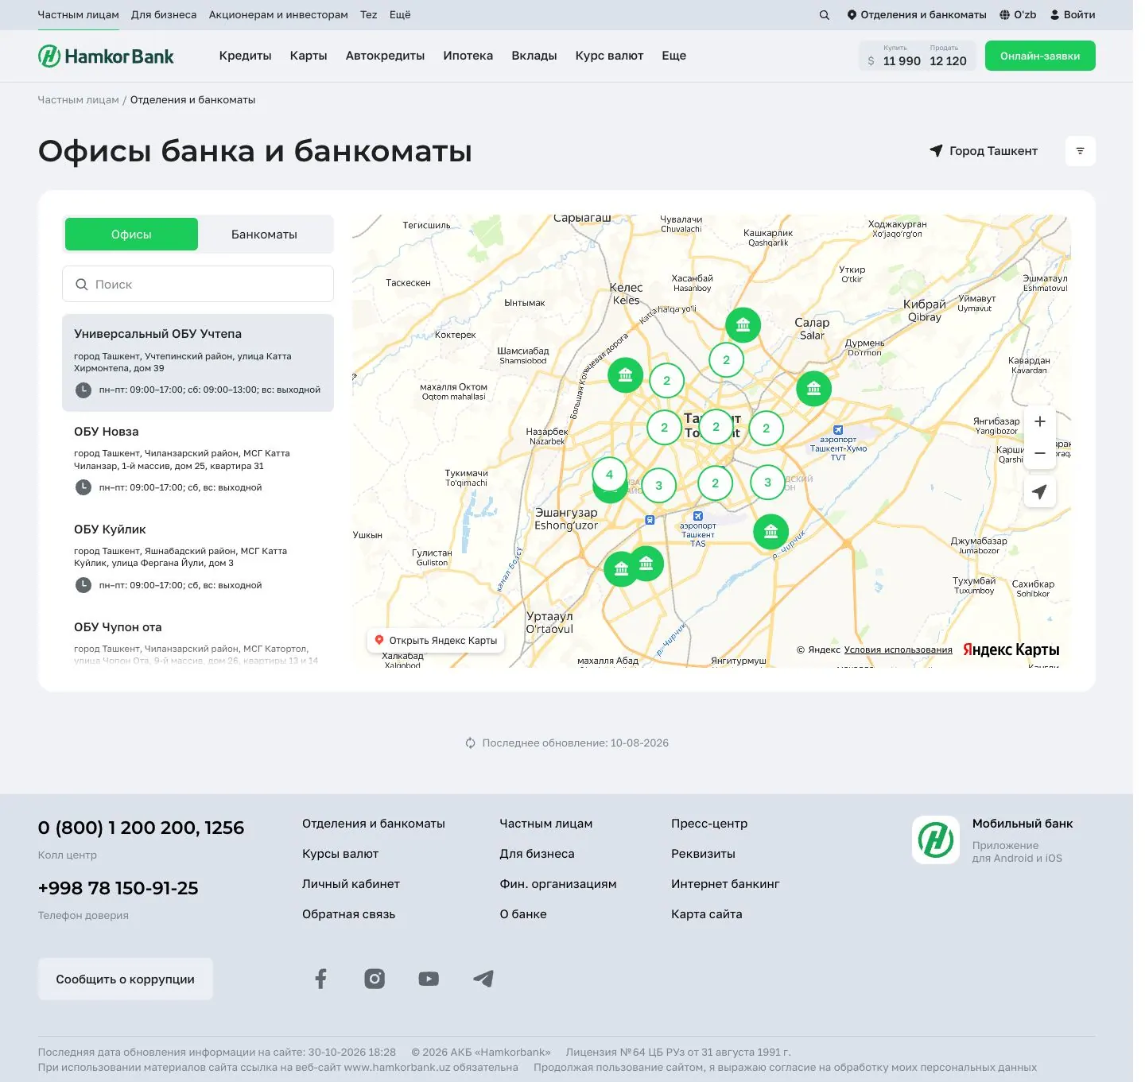Open the Вклады menu item

pos(534,56)
